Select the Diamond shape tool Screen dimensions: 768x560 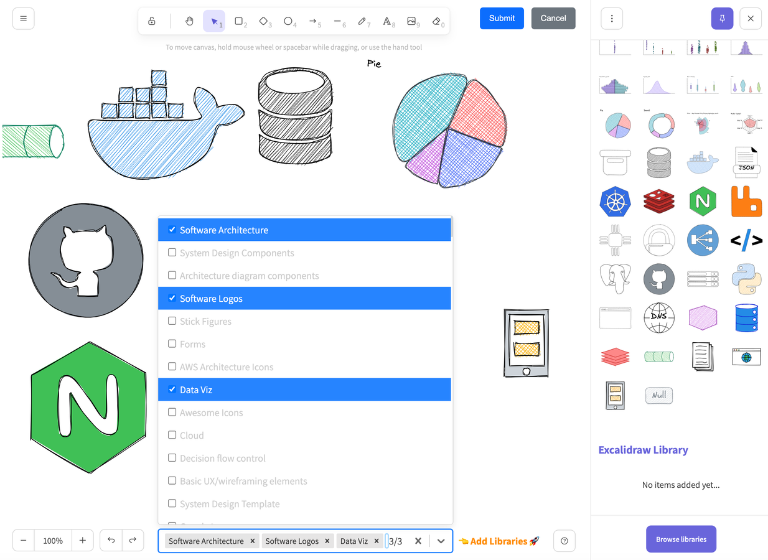(264, 21)
